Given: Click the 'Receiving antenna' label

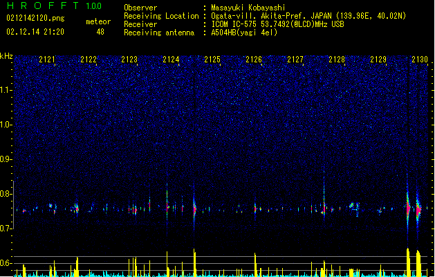Looking at the screenshot, I should pyautogui.click(x=159, y=33).
